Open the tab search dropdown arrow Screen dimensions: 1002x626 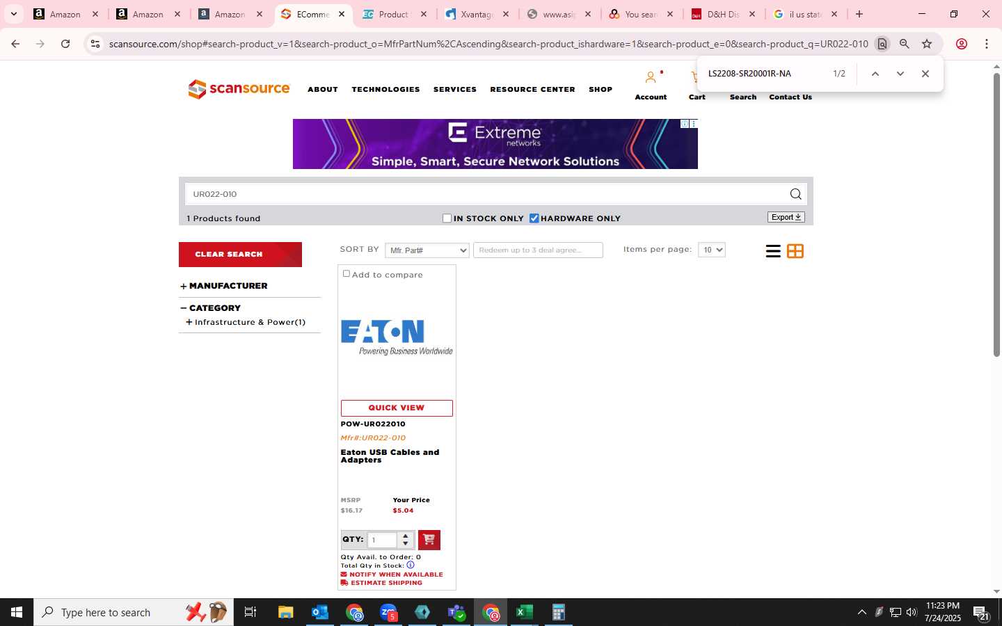[x=13, y=14]
